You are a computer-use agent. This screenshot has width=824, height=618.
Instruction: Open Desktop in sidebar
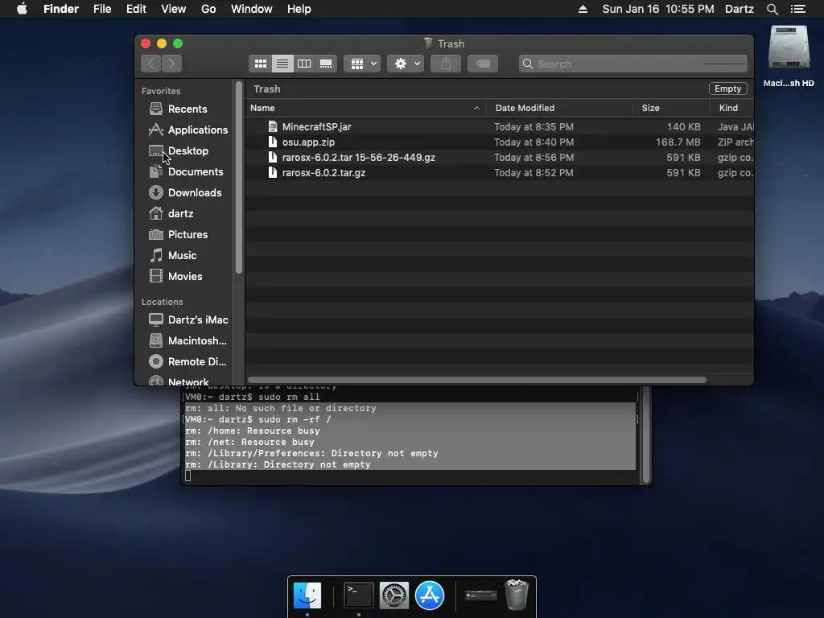tap(179, 150)
